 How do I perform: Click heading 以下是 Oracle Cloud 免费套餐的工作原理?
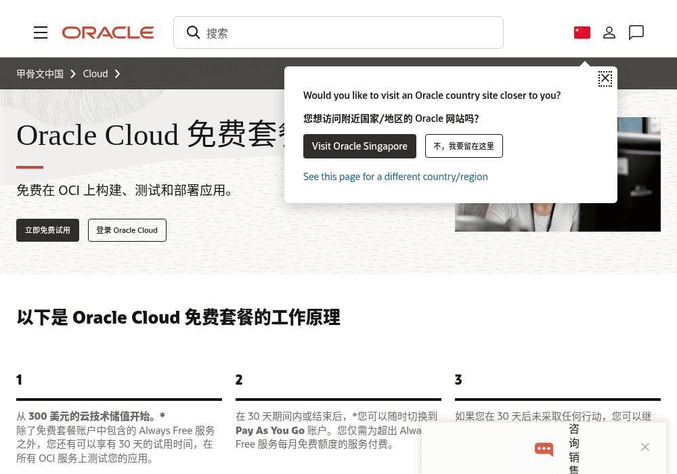tap(178, 318)
